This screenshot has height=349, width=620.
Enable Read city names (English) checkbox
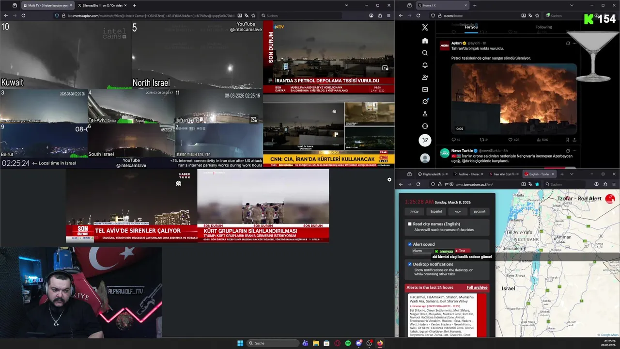tap(410, 224)
